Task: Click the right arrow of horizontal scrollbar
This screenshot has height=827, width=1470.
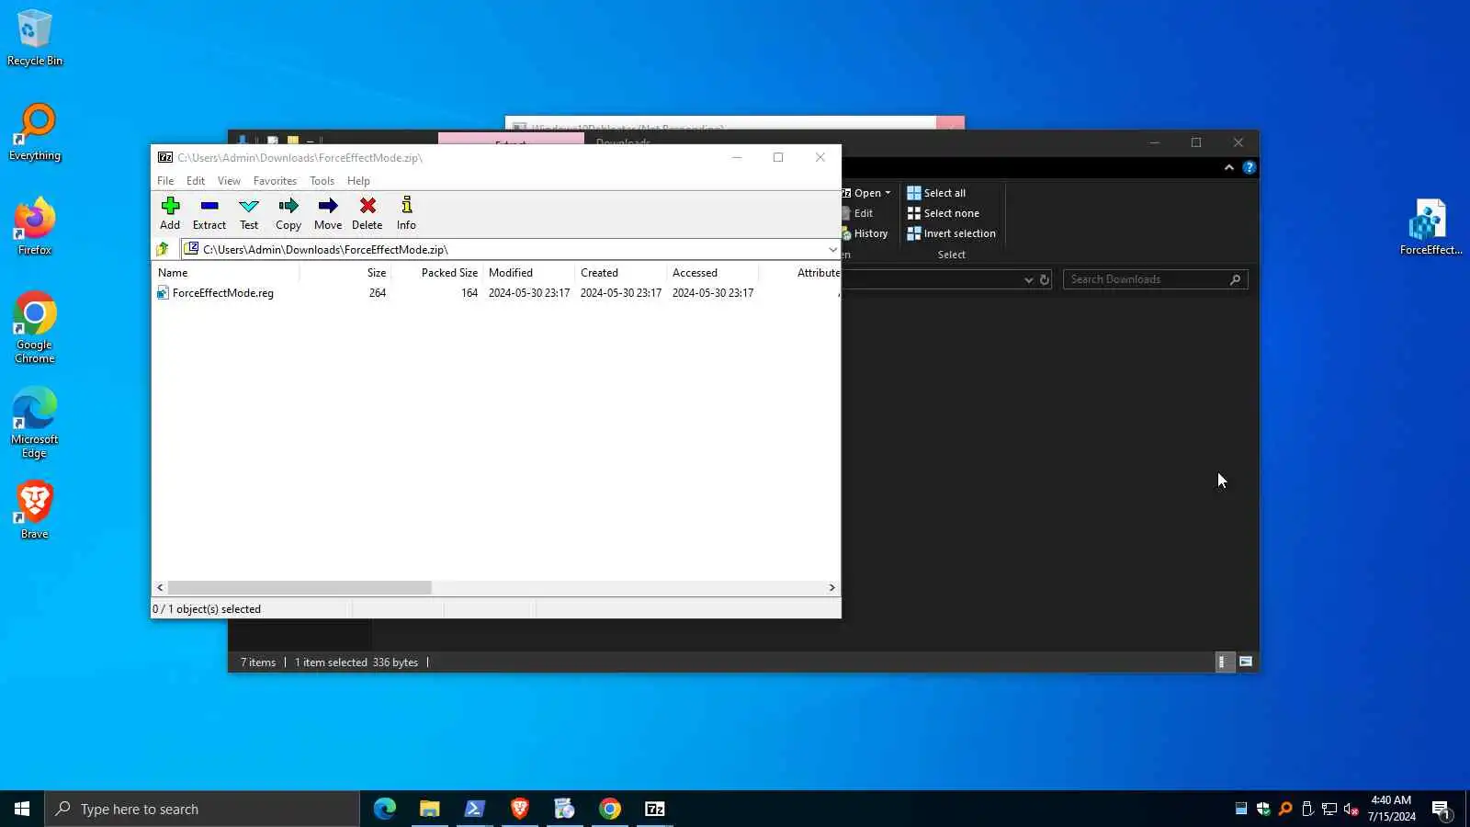Action: (x=832, y=587)
